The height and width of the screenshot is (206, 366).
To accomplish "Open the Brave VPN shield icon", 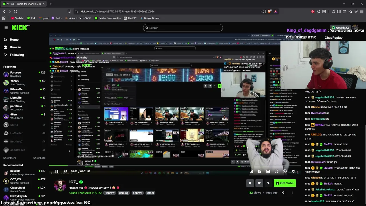I will (356, 11).
